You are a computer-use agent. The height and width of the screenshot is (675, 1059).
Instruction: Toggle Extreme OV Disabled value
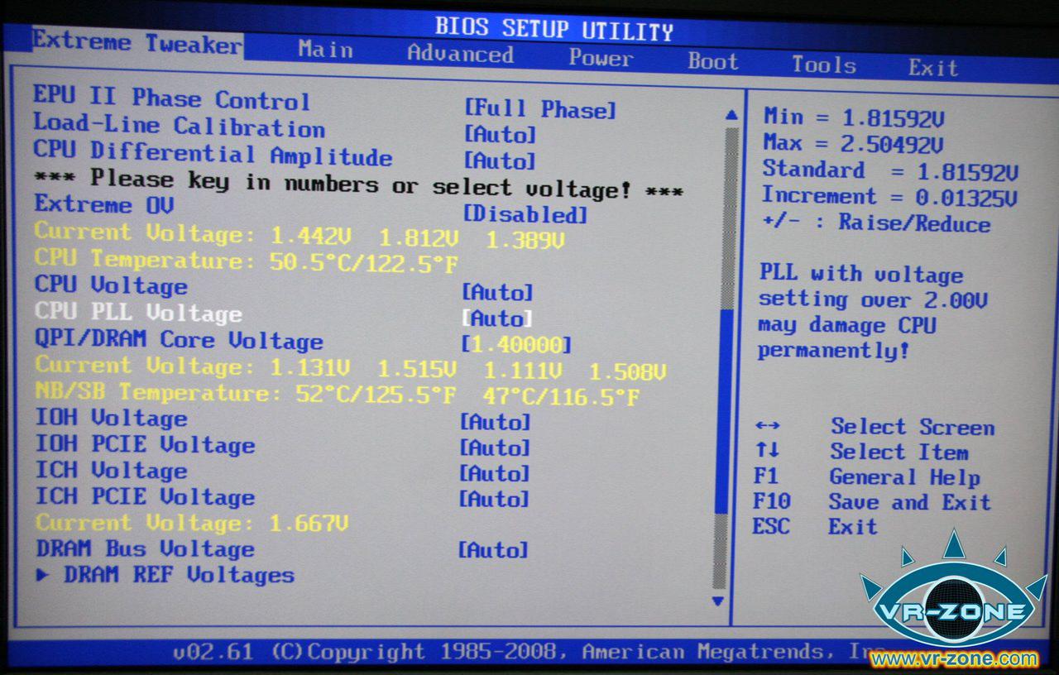click(525, 215)
